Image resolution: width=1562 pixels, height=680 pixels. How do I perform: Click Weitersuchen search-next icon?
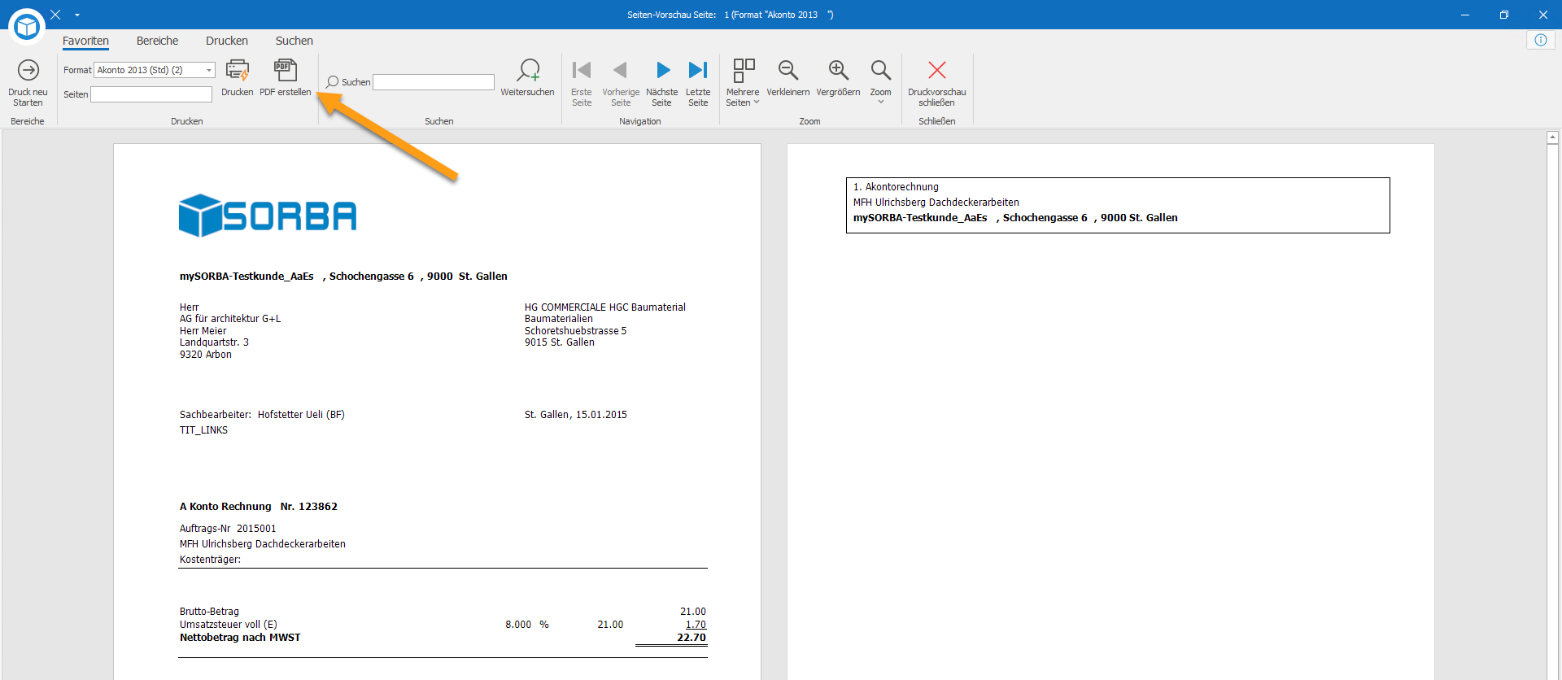[528, 71]
